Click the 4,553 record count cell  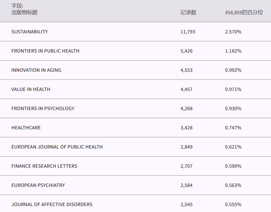point(186,70)
